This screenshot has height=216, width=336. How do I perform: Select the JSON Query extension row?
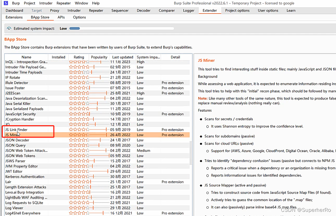(97, 145)
